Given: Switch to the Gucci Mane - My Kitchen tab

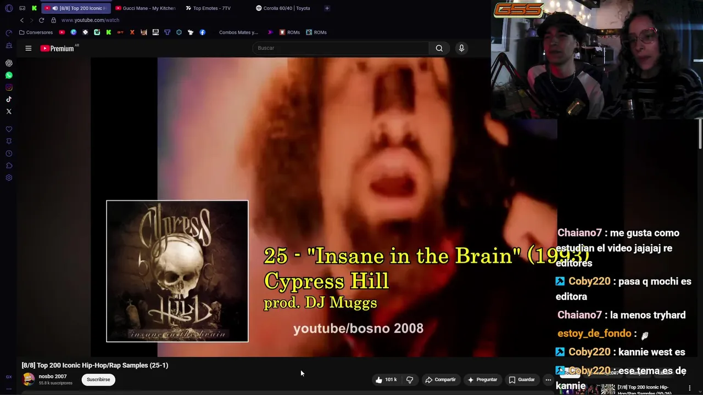Looking at the screenshot, I should pyautogui.click(x=146, y=8).
